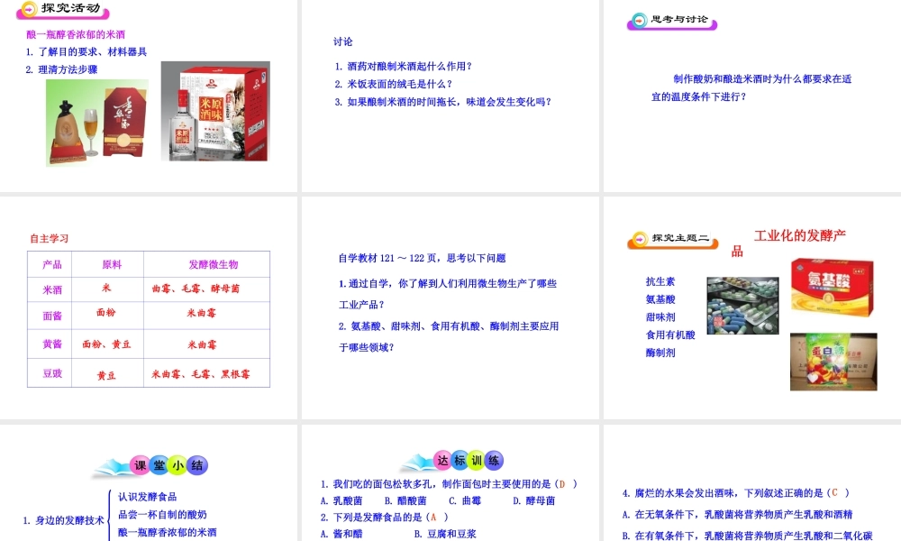Select the line 酿一瓶醇香浓郁的米酒 on first slide
901x541 pixels.
point(76,34)
